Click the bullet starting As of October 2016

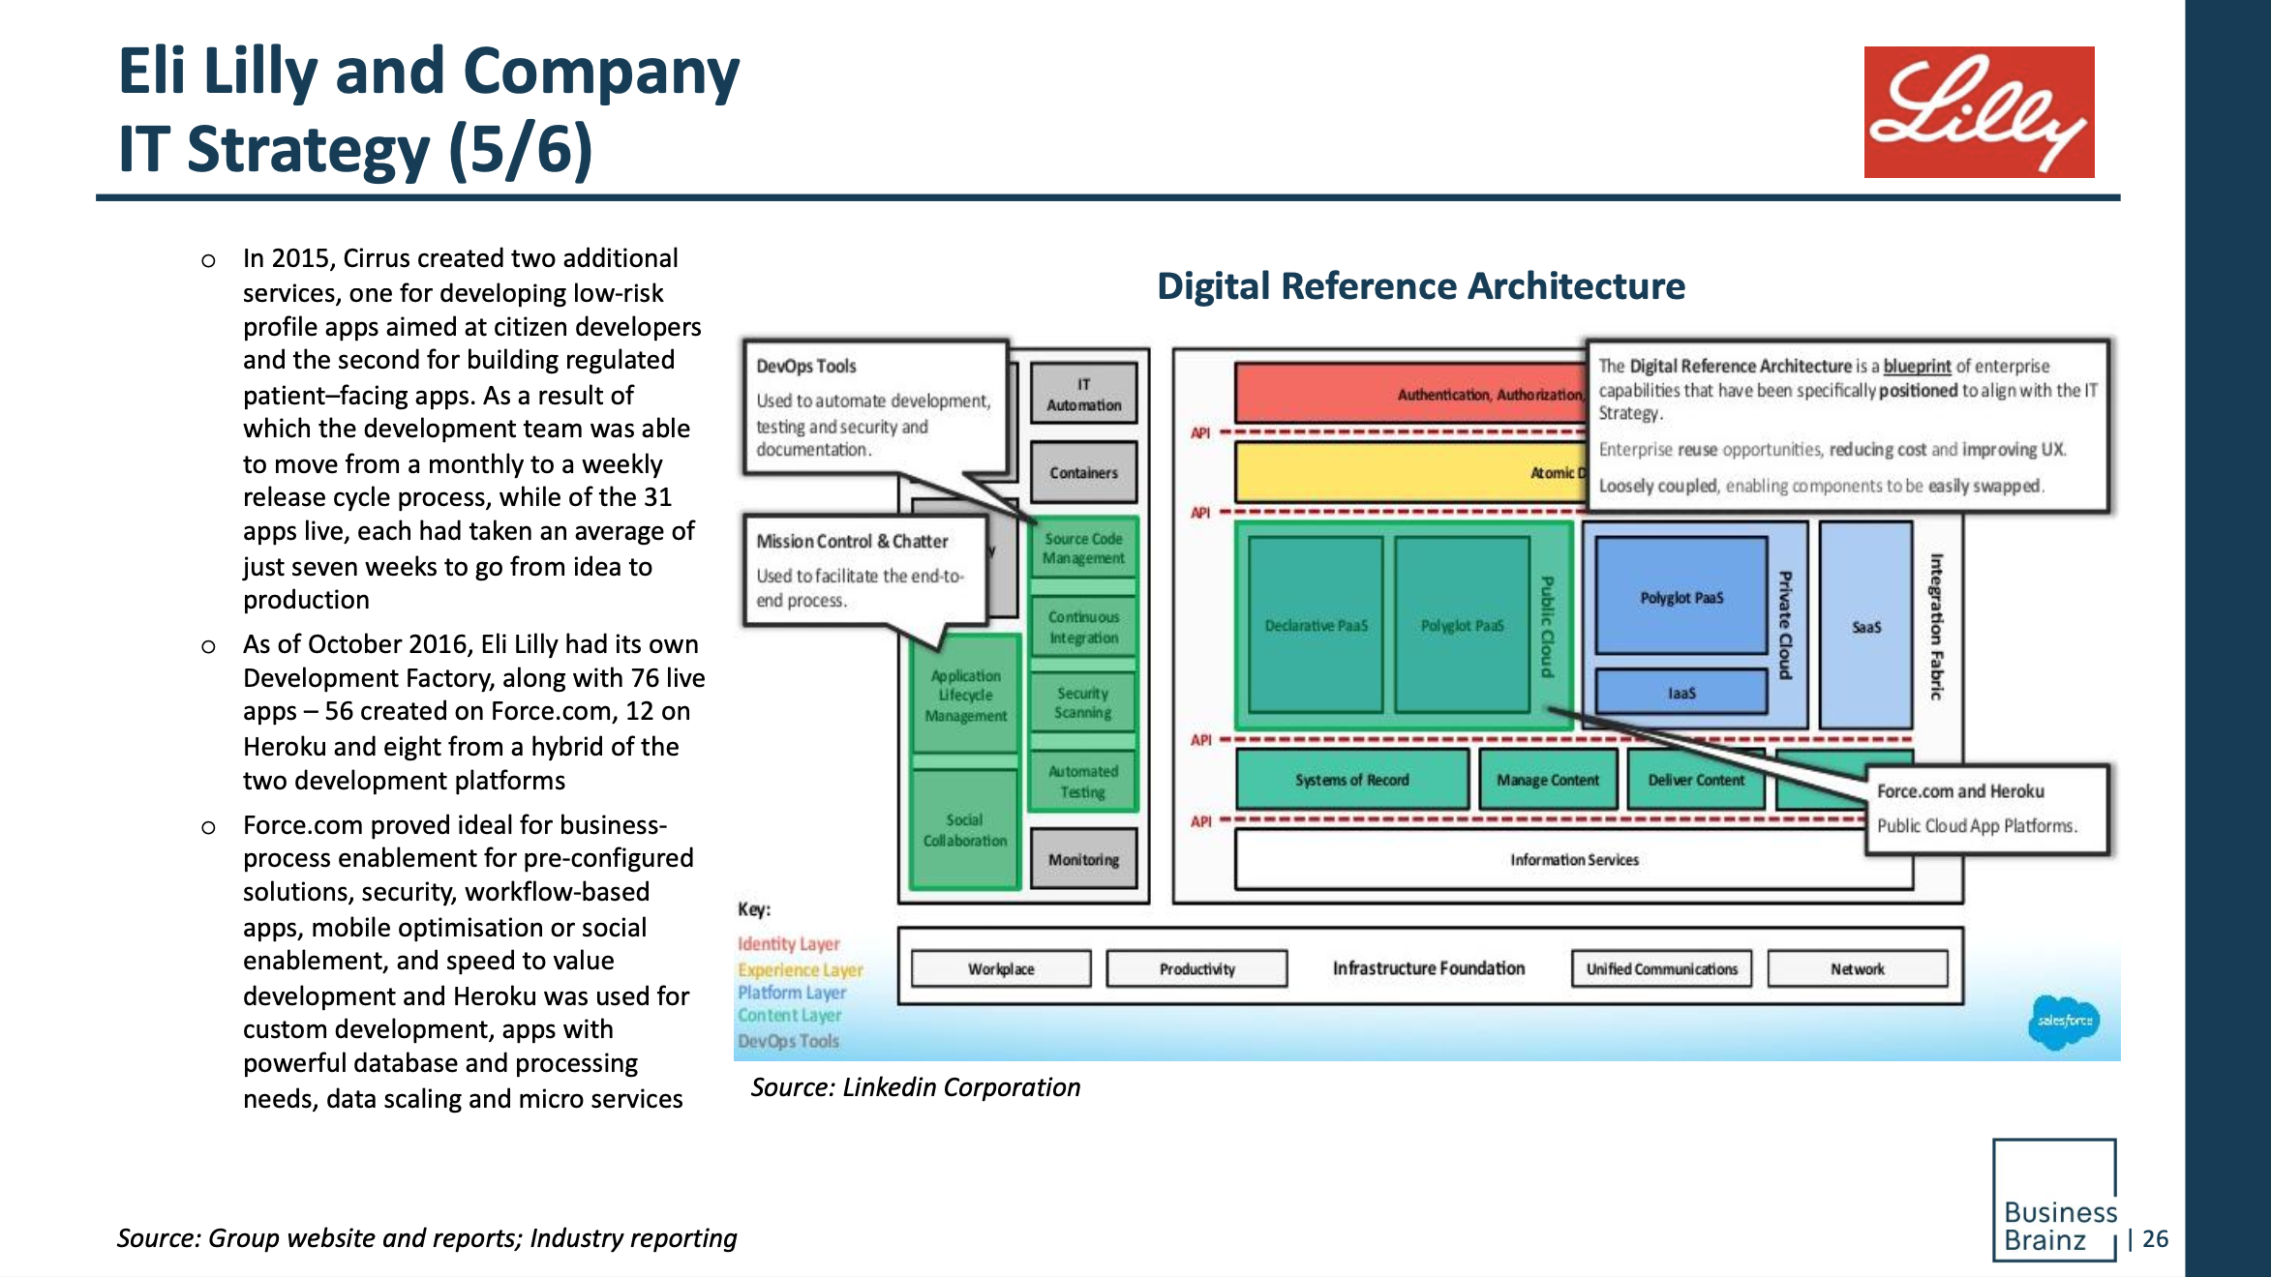click(x=474, y=712)
